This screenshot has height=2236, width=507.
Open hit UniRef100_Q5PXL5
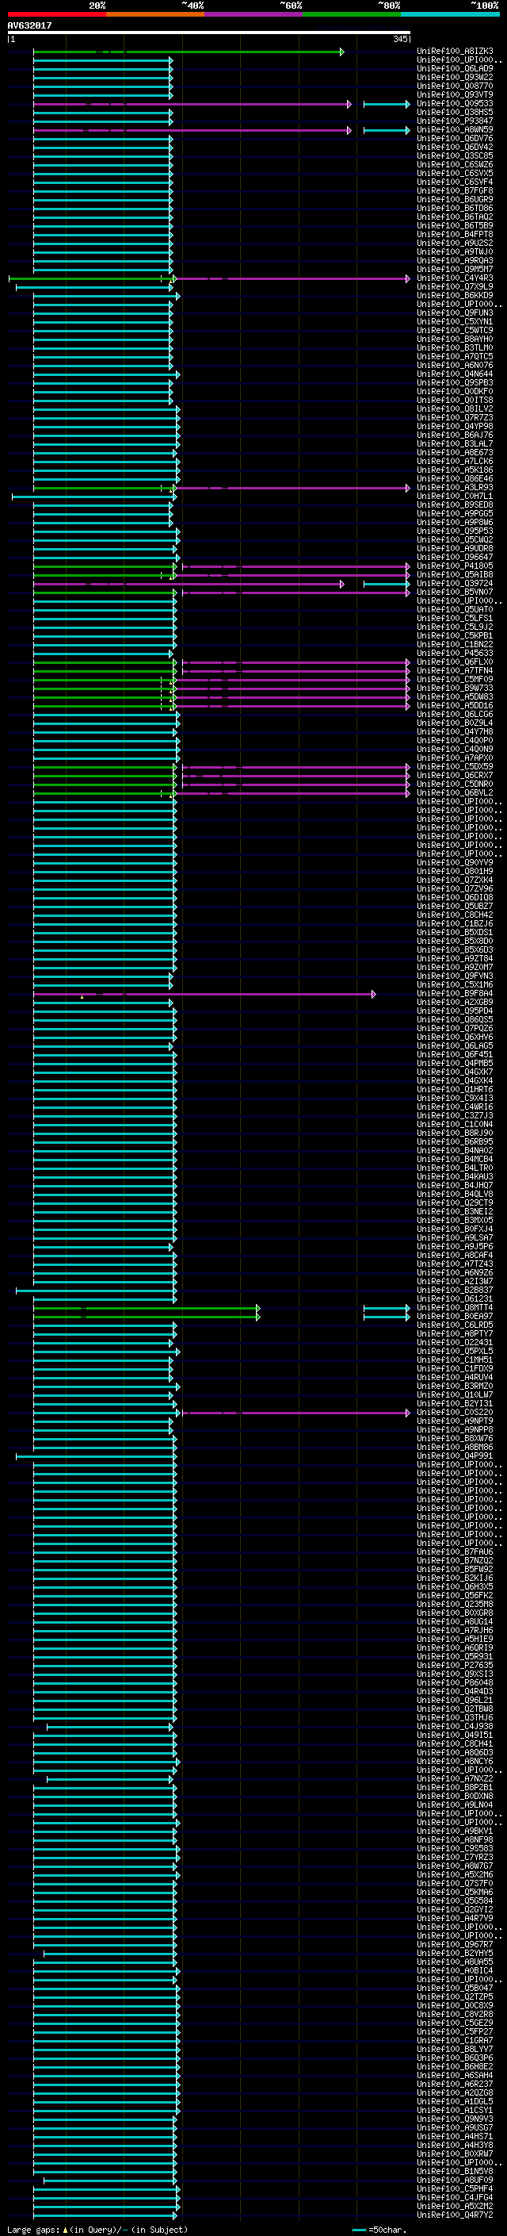[455, 1351]
